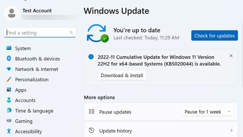Click the Time & language globe icon
243x137 pixels.
click(9, 110)
